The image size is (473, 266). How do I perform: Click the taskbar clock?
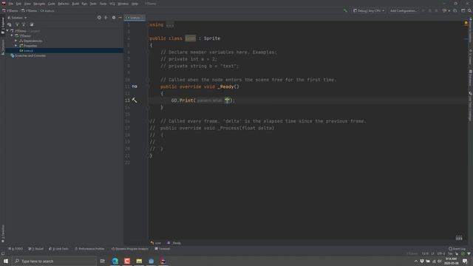(451, 261)
